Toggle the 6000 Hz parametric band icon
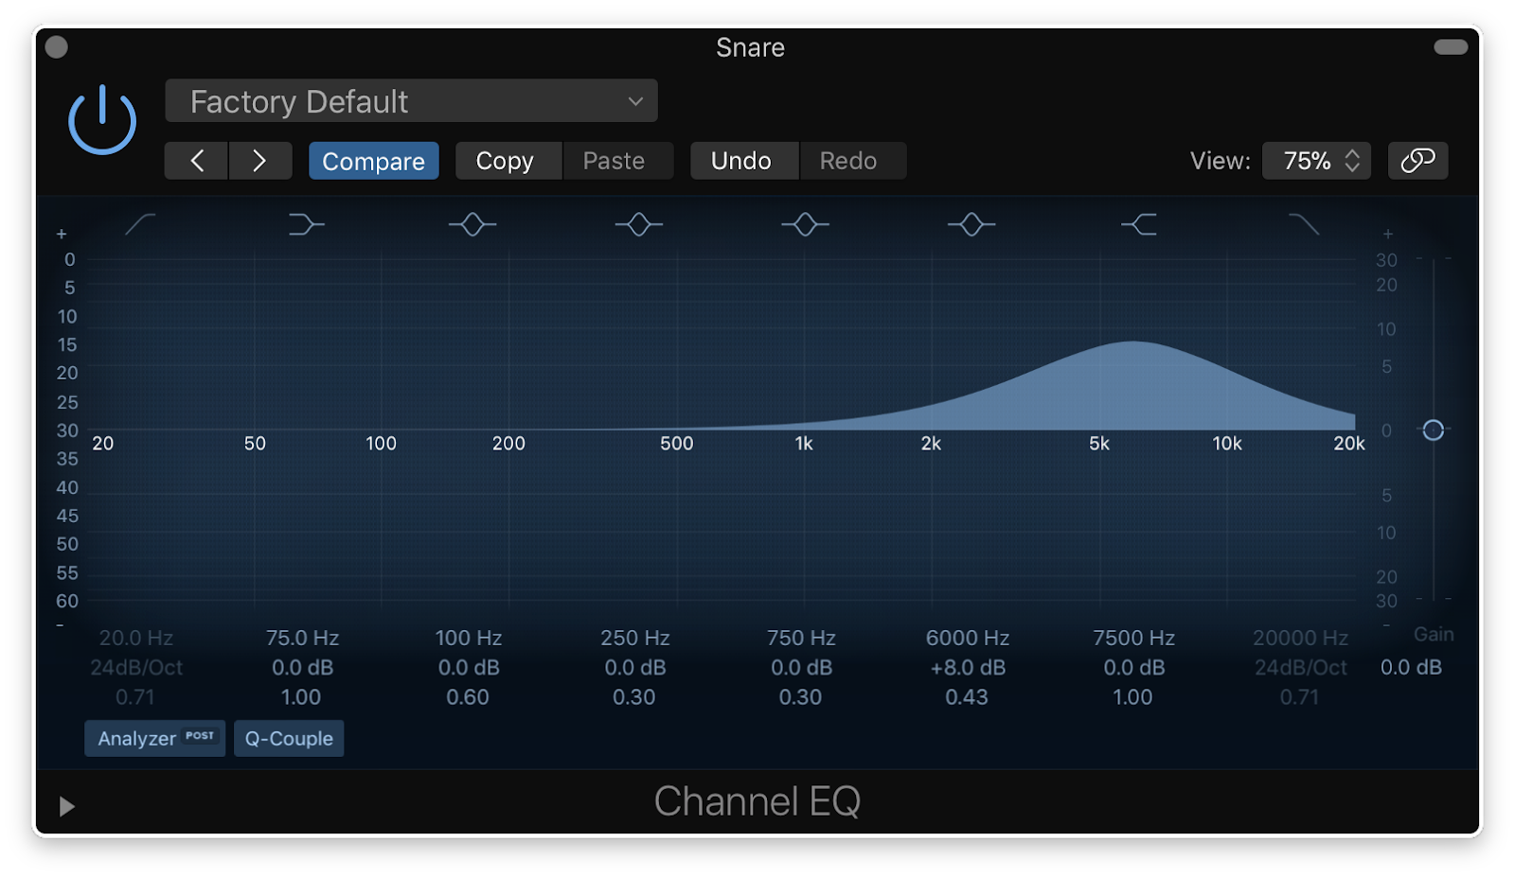 (971, 224)
